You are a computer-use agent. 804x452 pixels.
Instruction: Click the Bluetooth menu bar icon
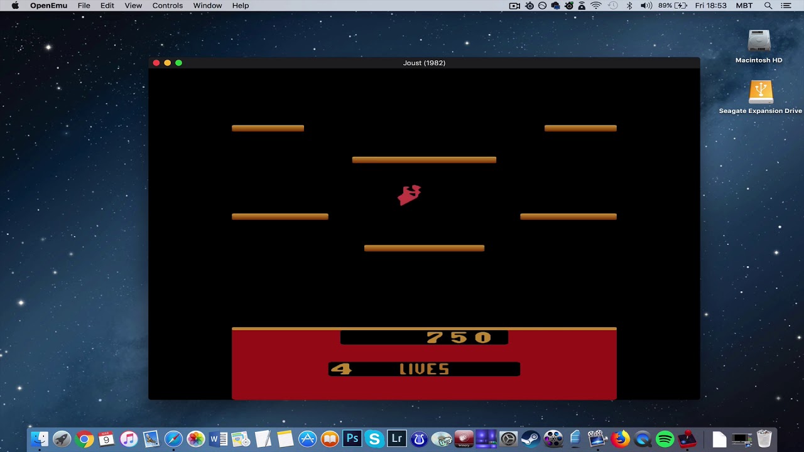629,6
